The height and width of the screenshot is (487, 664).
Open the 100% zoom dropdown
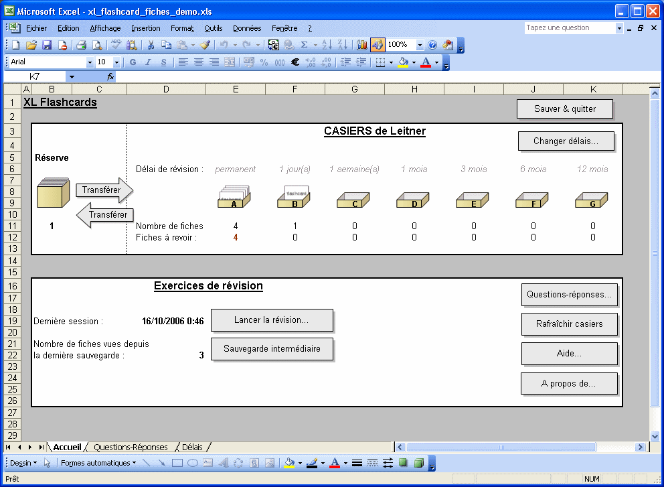coord(420,45)
